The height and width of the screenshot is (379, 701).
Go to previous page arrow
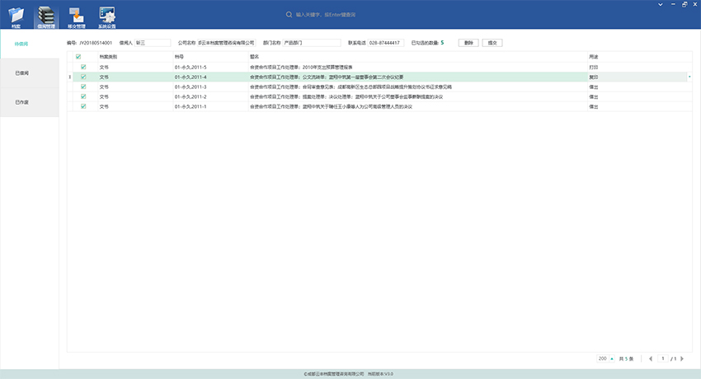click(x=651, y=358)
